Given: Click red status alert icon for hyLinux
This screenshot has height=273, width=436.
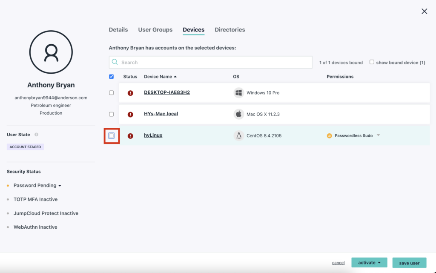Looking at the screenshot, I should tap(130, 136).
